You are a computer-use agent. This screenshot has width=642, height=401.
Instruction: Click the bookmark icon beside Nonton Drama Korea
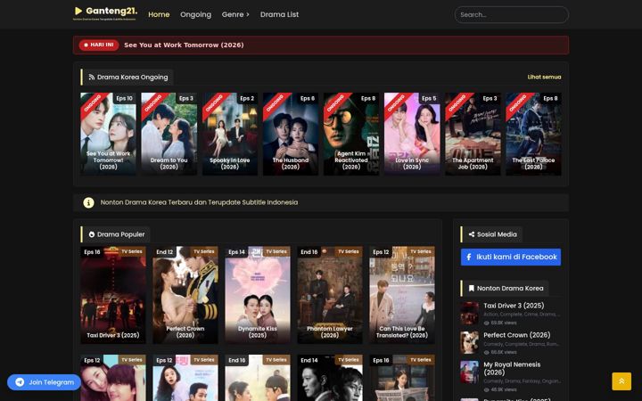click(x=472, y=289)
